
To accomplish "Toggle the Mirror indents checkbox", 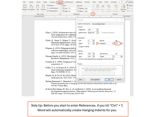I will pos(79,47).
